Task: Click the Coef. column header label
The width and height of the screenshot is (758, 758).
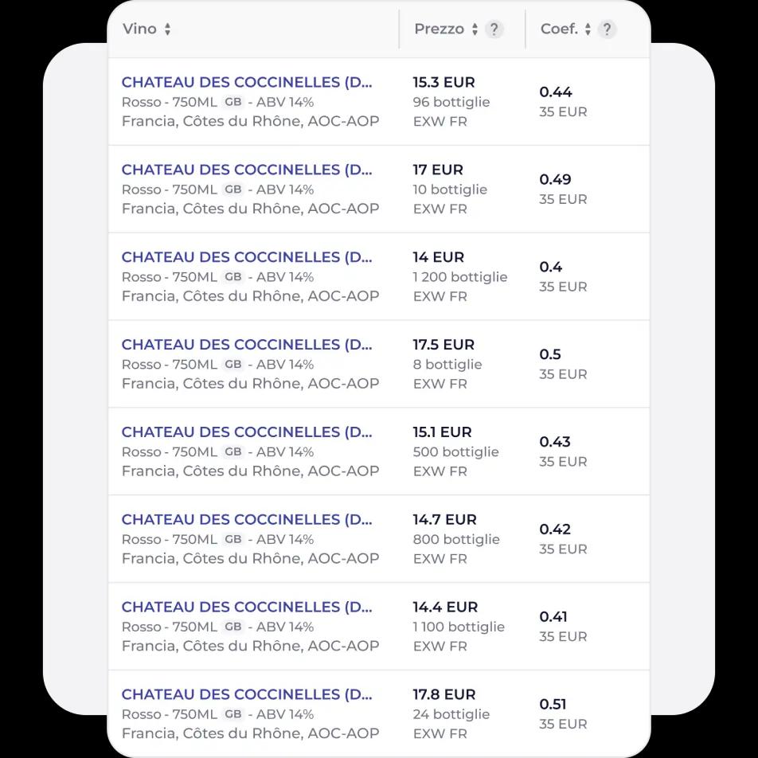Action: [559, 29]
